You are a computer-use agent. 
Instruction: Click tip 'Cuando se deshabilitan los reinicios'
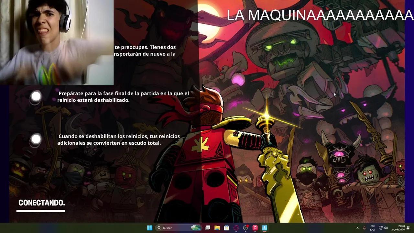tap(119, 139)
